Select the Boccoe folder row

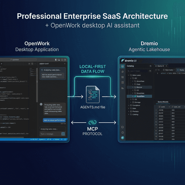[x=139, y=87]
